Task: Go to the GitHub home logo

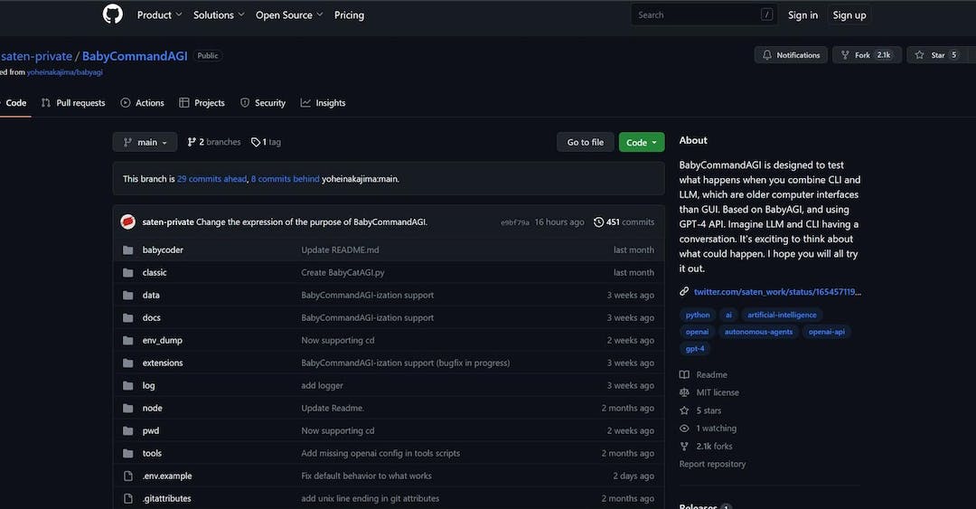Action: (x=113, y=14)
